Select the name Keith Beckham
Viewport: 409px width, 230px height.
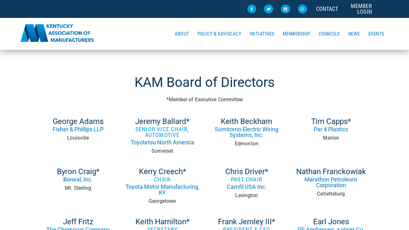coord(246,121)
